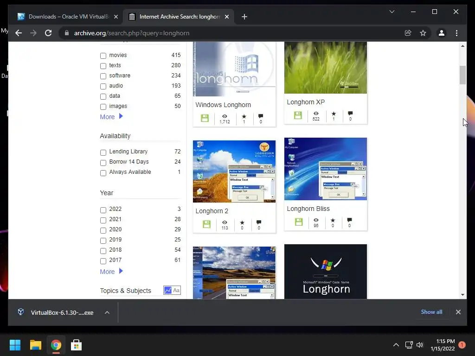Viewport: 475px width, 356px height.
Task: Click the views eye icon under Windows Longhorn
Action: [225, 116]
